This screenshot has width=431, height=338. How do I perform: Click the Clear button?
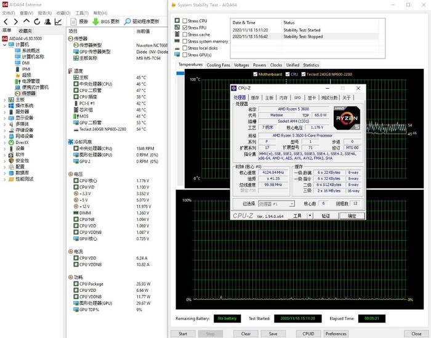coord(246,334)
